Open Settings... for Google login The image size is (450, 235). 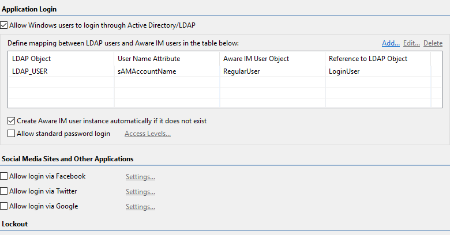140,207
